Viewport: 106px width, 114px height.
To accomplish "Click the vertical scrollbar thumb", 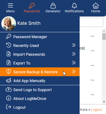I will pos(104,36).
